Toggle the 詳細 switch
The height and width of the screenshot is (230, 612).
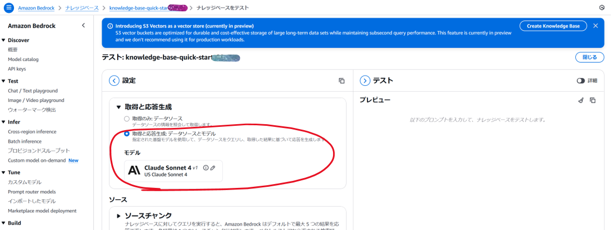coord(581,81)
